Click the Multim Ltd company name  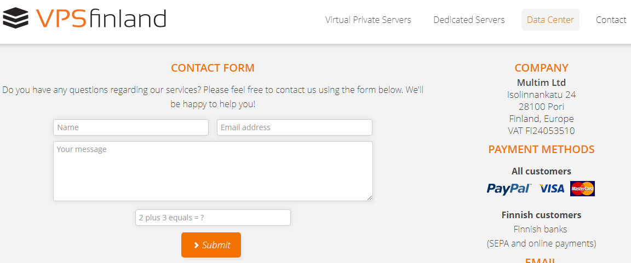[541, 83]
